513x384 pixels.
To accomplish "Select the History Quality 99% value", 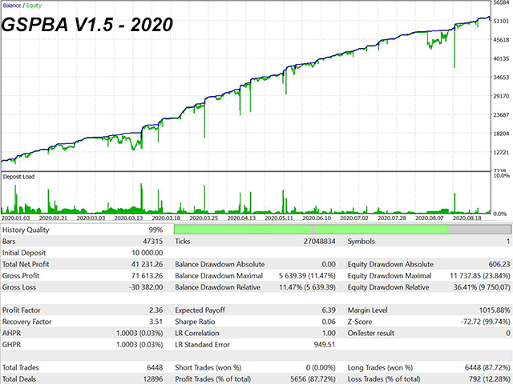I will (156, 230).
